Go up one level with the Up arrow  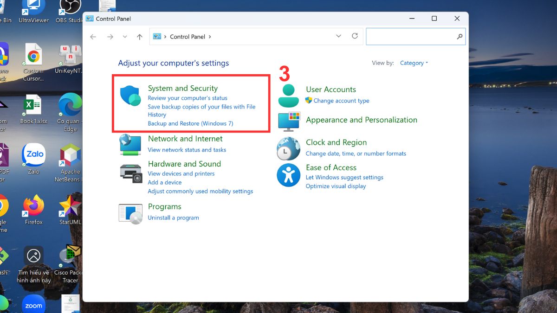(140, 37)
